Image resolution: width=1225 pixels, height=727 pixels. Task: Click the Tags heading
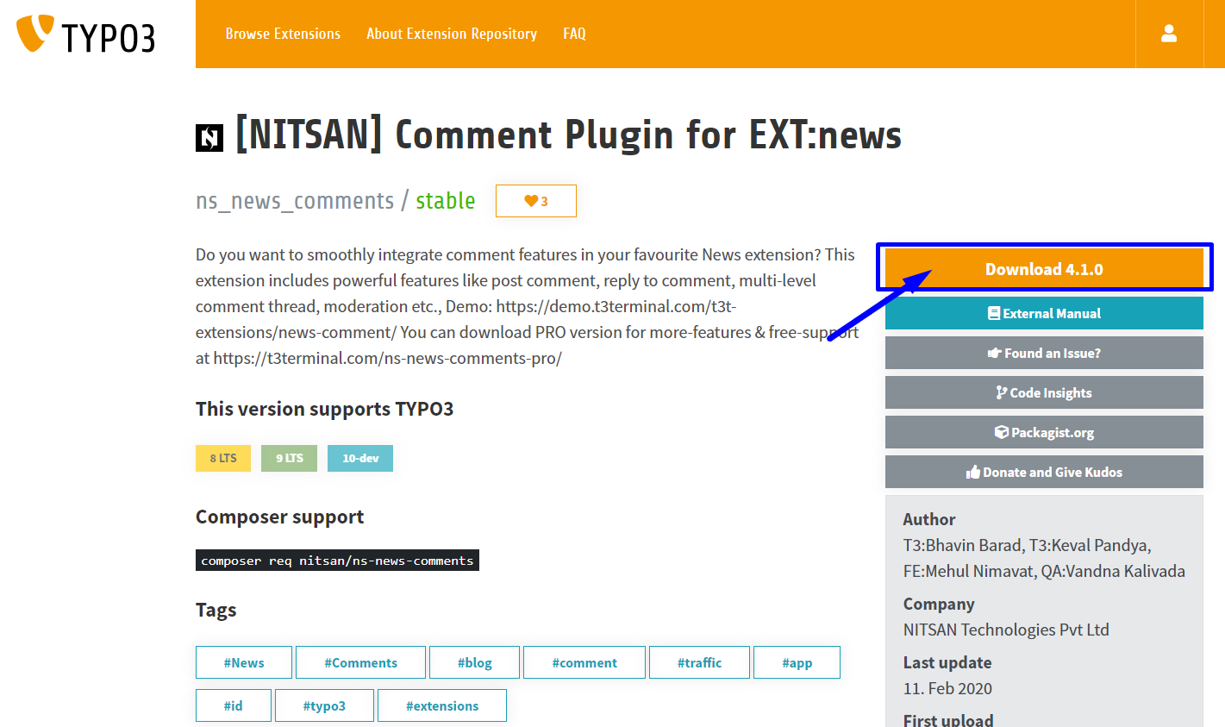(216, 611)
